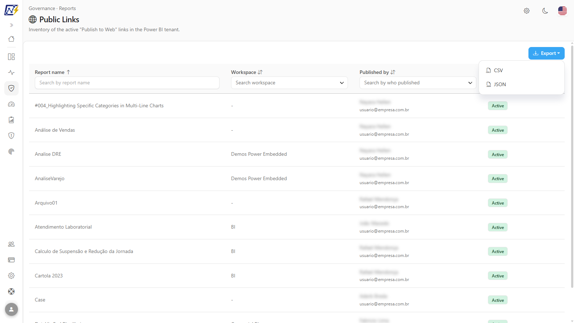
Task: Select the Analise DRE report name
Action: 48,154
